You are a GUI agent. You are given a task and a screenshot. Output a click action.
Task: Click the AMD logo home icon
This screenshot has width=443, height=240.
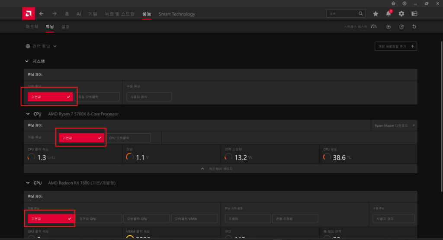[x=29, y=13]
